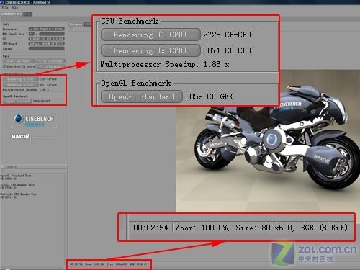The image size is (360, 270).
Task: Run Rendering (x CPU) in the left sidebar
Action: click(x=21, y=84)
